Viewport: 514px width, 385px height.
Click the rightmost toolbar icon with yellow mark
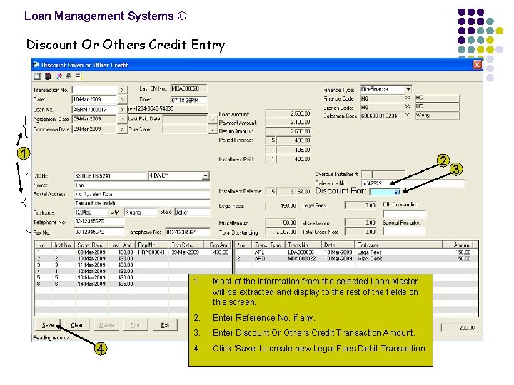[79, 76]
